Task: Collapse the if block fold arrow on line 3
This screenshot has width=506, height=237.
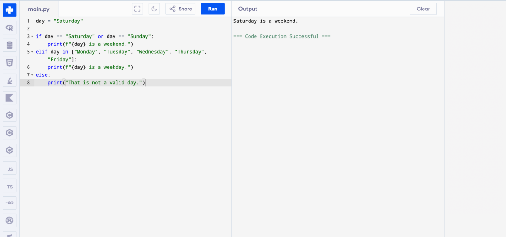Action: 32,37
